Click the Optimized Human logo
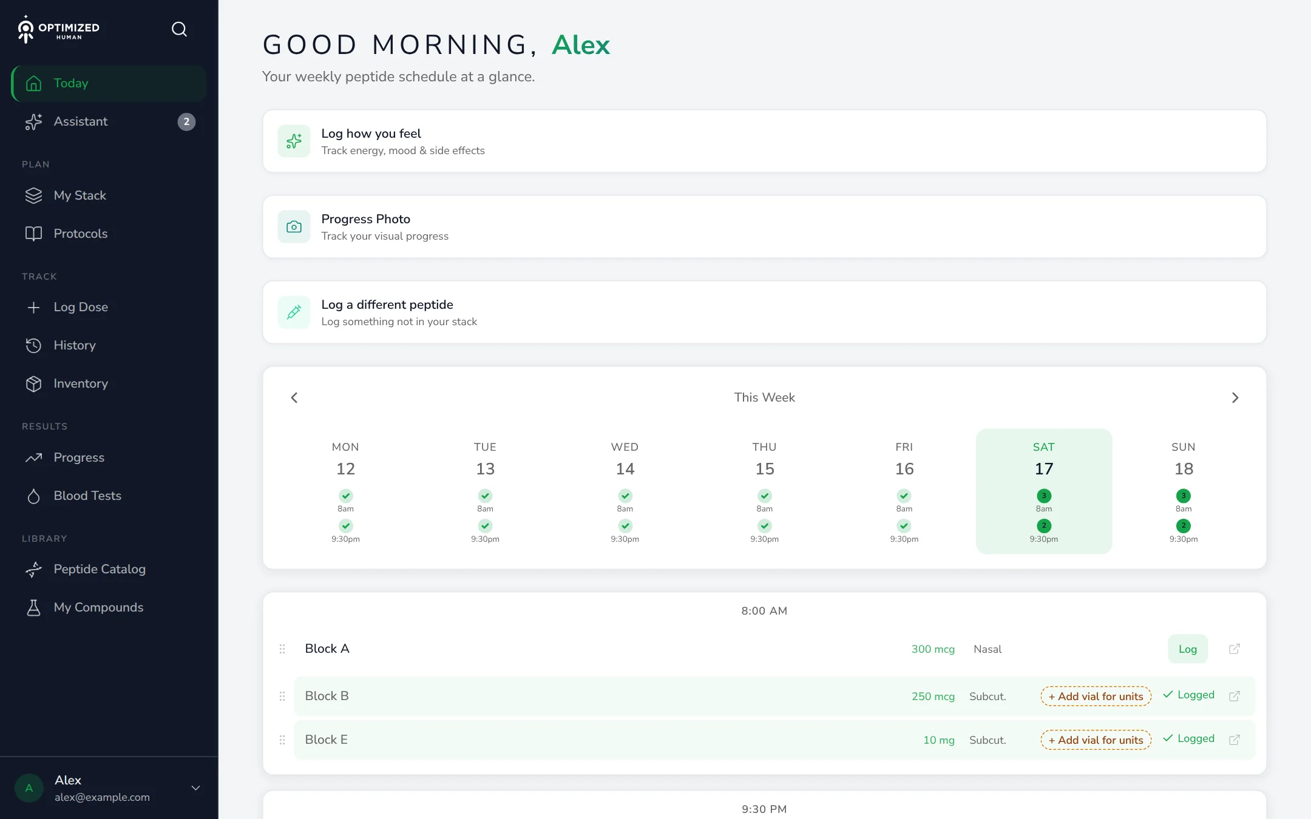 [58, 29]
